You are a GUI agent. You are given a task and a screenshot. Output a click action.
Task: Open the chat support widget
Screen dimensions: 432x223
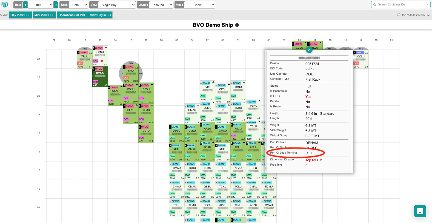[420, 211]
